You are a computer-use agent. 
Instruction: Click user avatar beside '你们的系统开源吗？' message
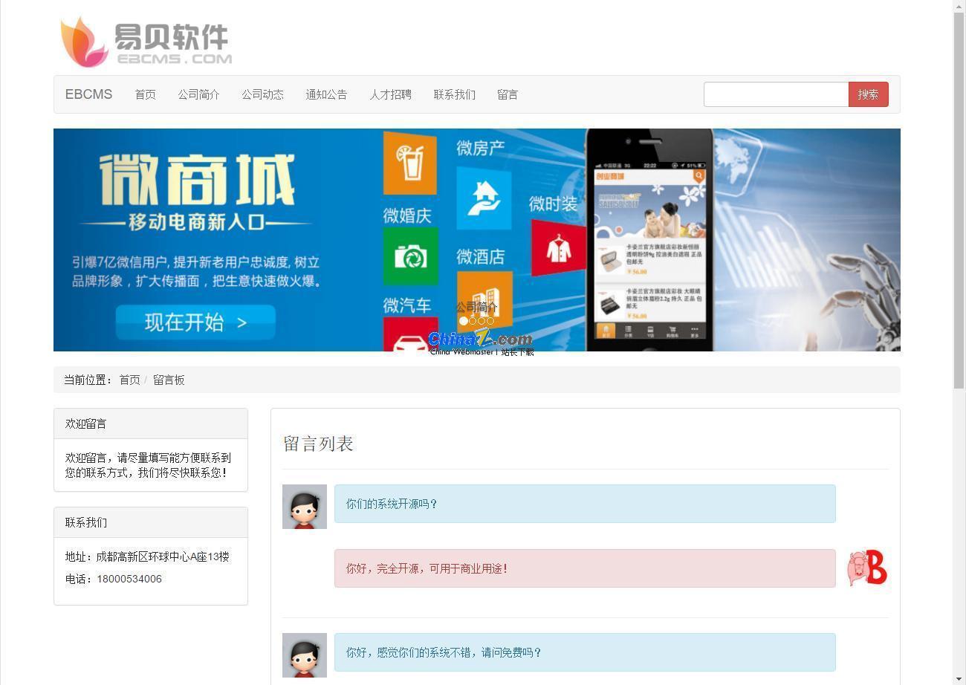click(304, 507)
